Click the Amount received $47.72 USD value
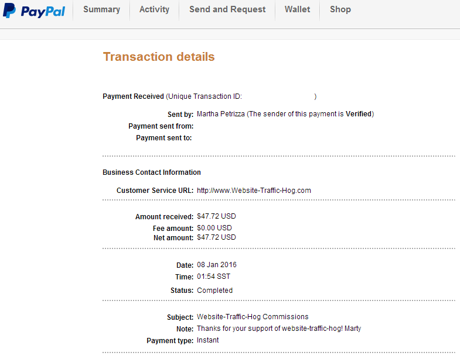This screenshot has height=356, width=460. (216, 216)
